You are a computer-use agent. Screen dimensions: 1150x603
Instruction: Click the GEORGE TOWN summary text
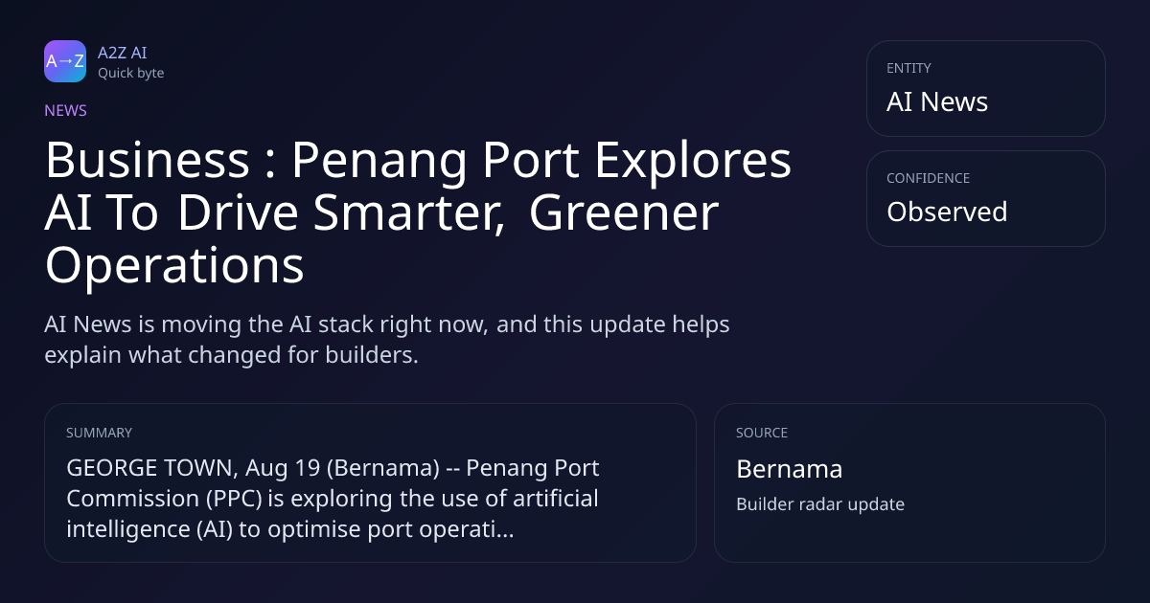tap(333, 499)
